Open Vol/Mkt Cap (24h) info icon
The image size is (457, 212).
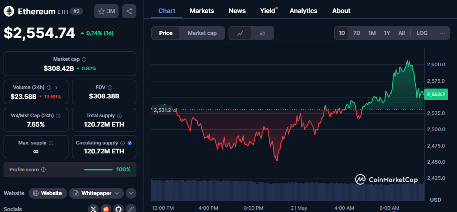(x=58, y=116)
